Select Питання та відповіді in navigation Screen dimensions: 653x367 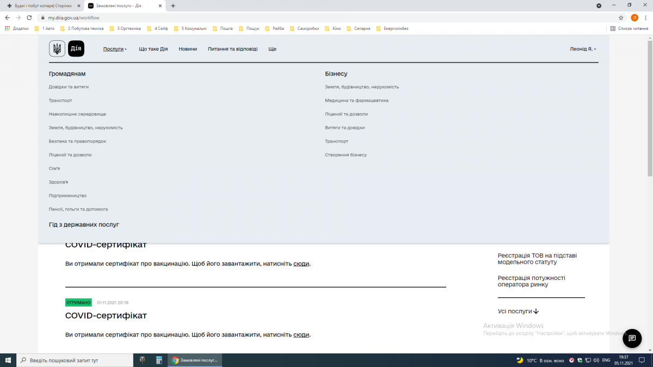pos(232,49)
